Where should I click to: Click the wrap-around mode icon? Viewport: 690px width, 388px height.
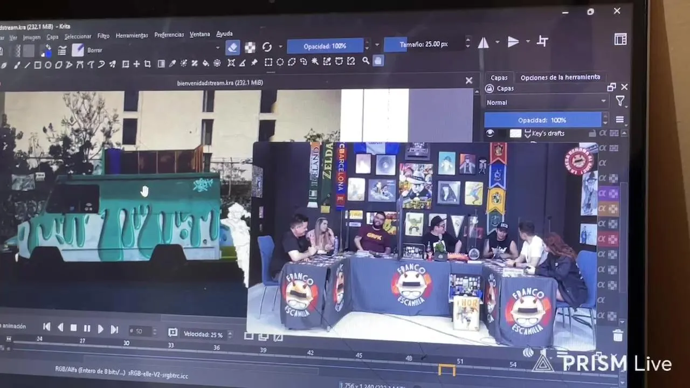pos(543,41)
